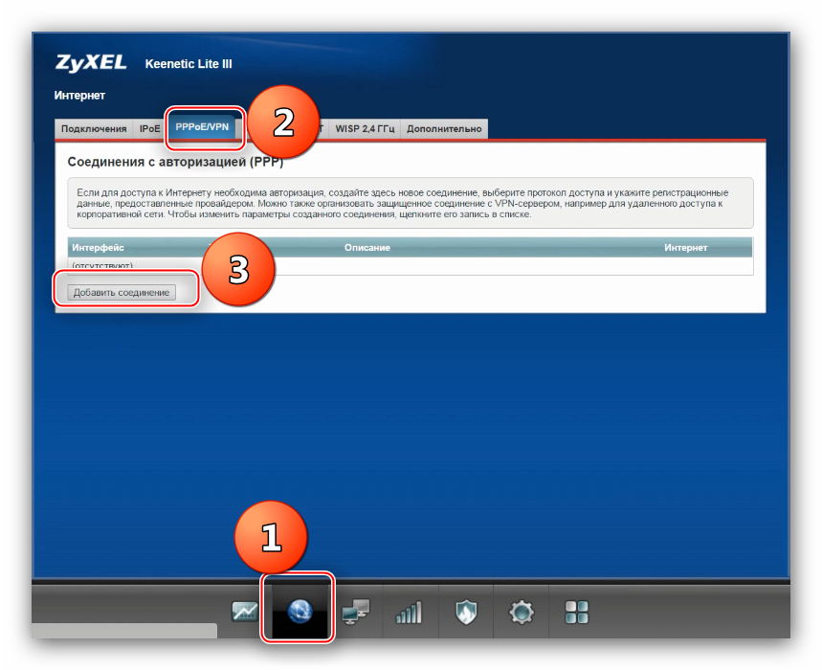Open the Internet globe icon
The image size is (822, 670).
pyautogui.click(x=300, y=612)
